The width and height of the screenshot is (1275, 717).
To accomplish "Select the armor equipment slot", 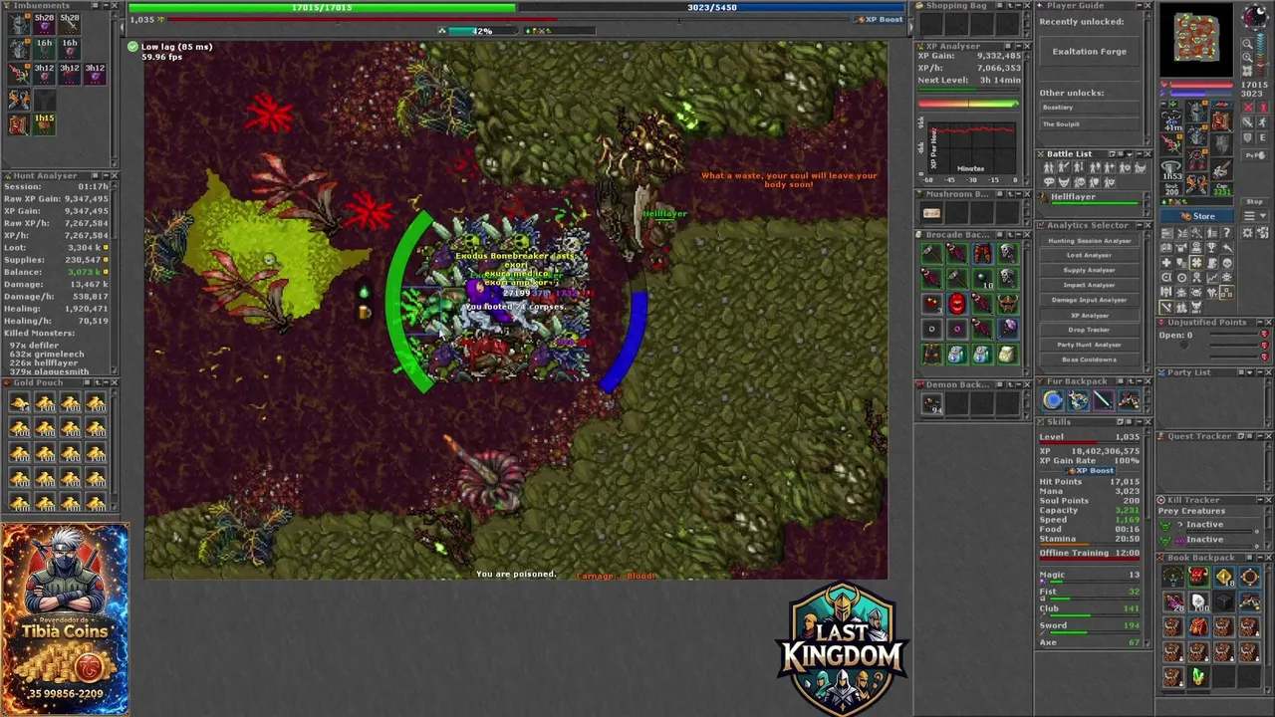I will [x=1197, y=135].
